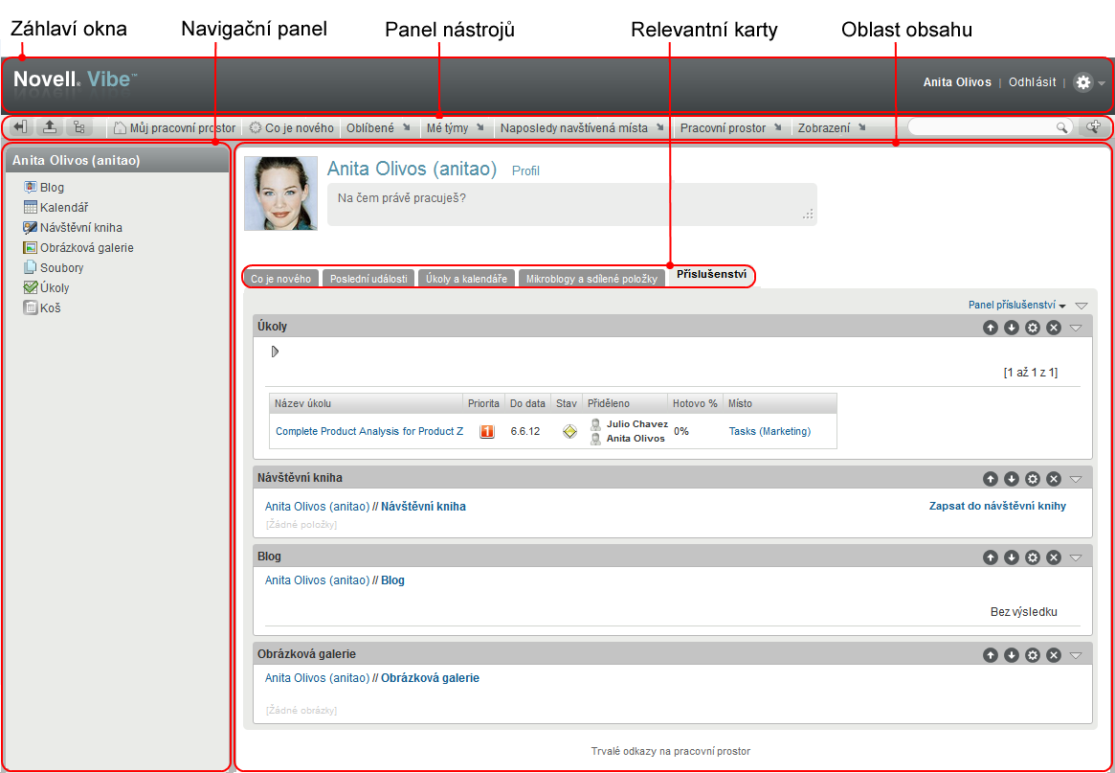Go to Můj pracovní prostor
This screenshot has height=773, width=1115.
(175, 128)
